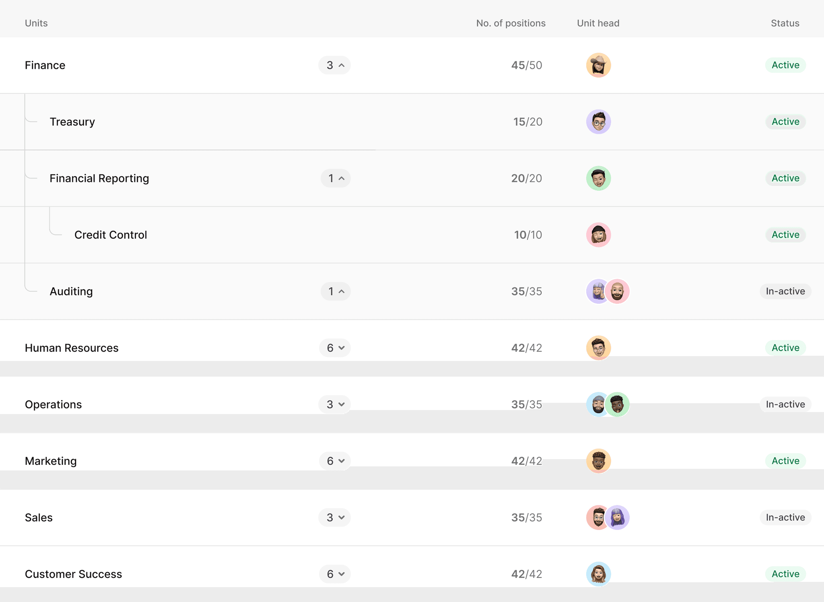Image resolution: width=824 pixels, height=602 pixels.
Task: Expand Human Resources sub-units
Action: (x=334, y=348)
